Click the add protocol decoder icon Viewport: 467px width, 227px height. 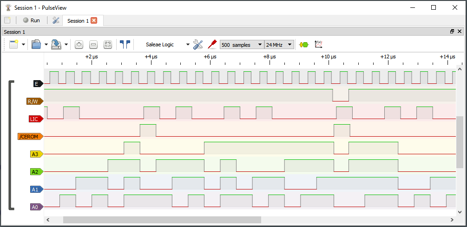click(303, 44)
